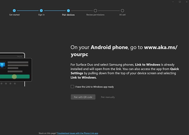Click the phone illustration with green bar
The height and width of the screenshot is (135, 189).
pyautogui.click(x=16, y=70)
